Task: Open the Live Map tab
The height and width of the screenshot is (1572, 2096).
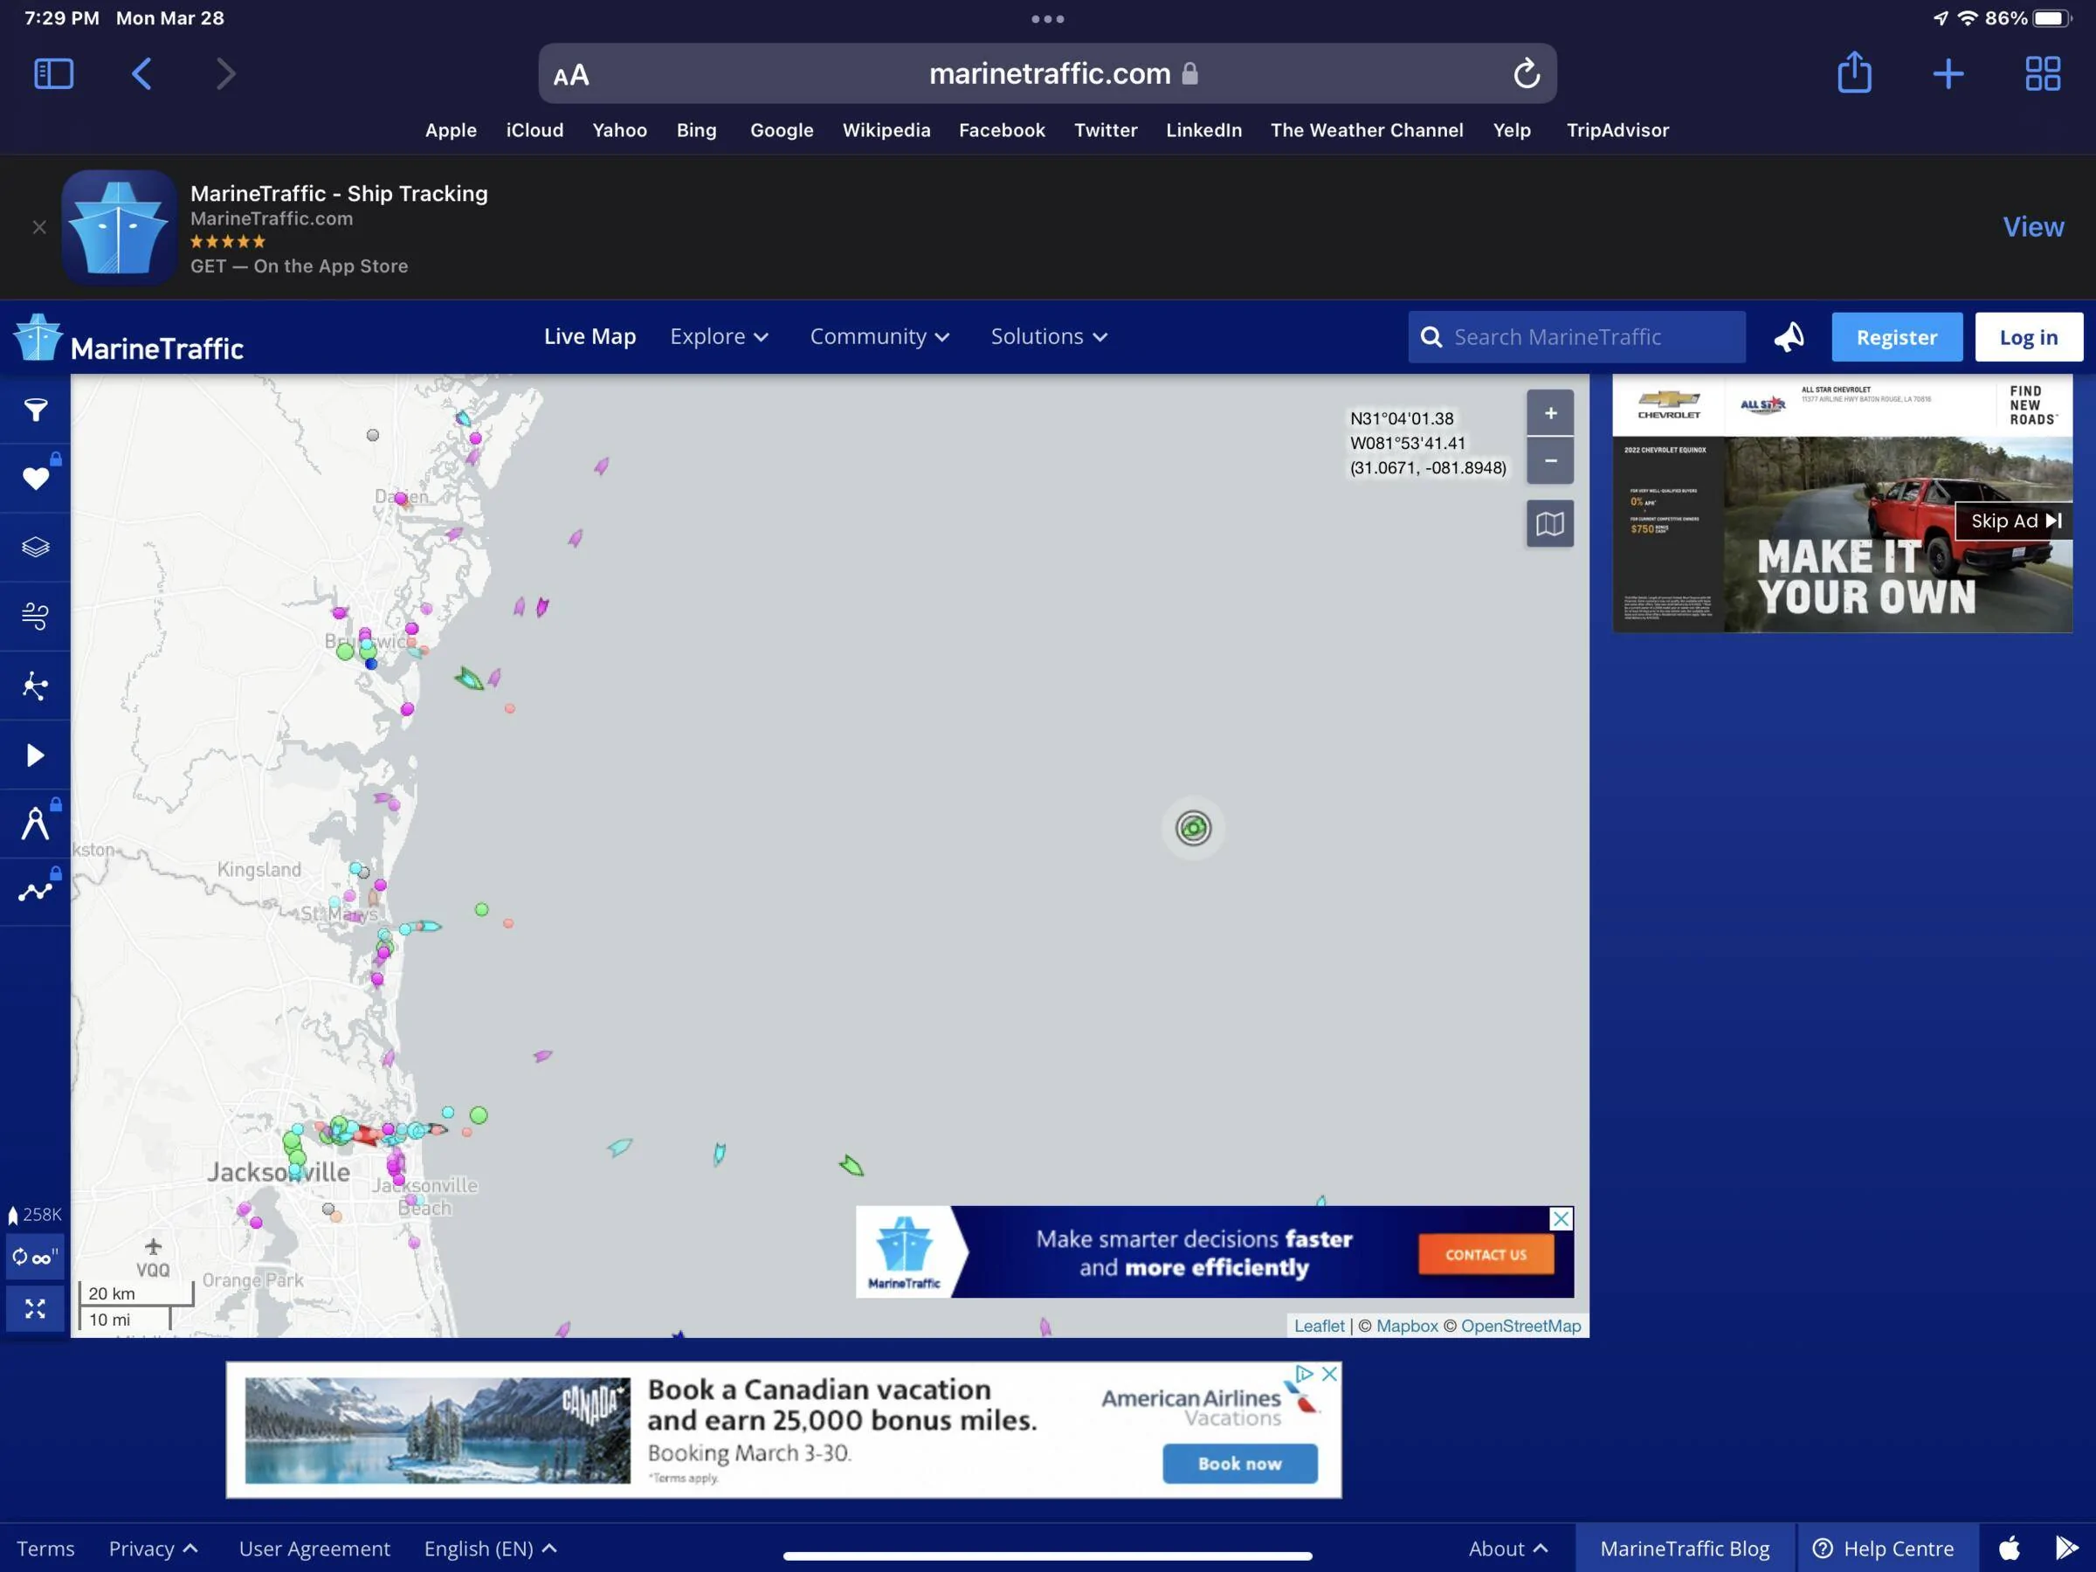Action: click(589, 336)
